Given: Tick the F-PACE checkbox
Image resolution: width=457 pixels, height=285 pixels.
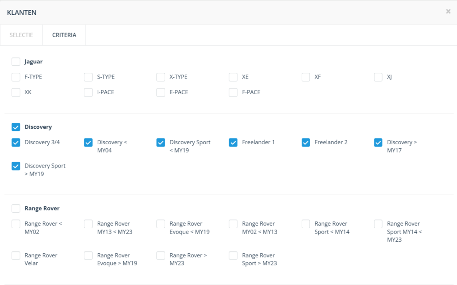Looking at the screenshot, I should pos(233,92).
